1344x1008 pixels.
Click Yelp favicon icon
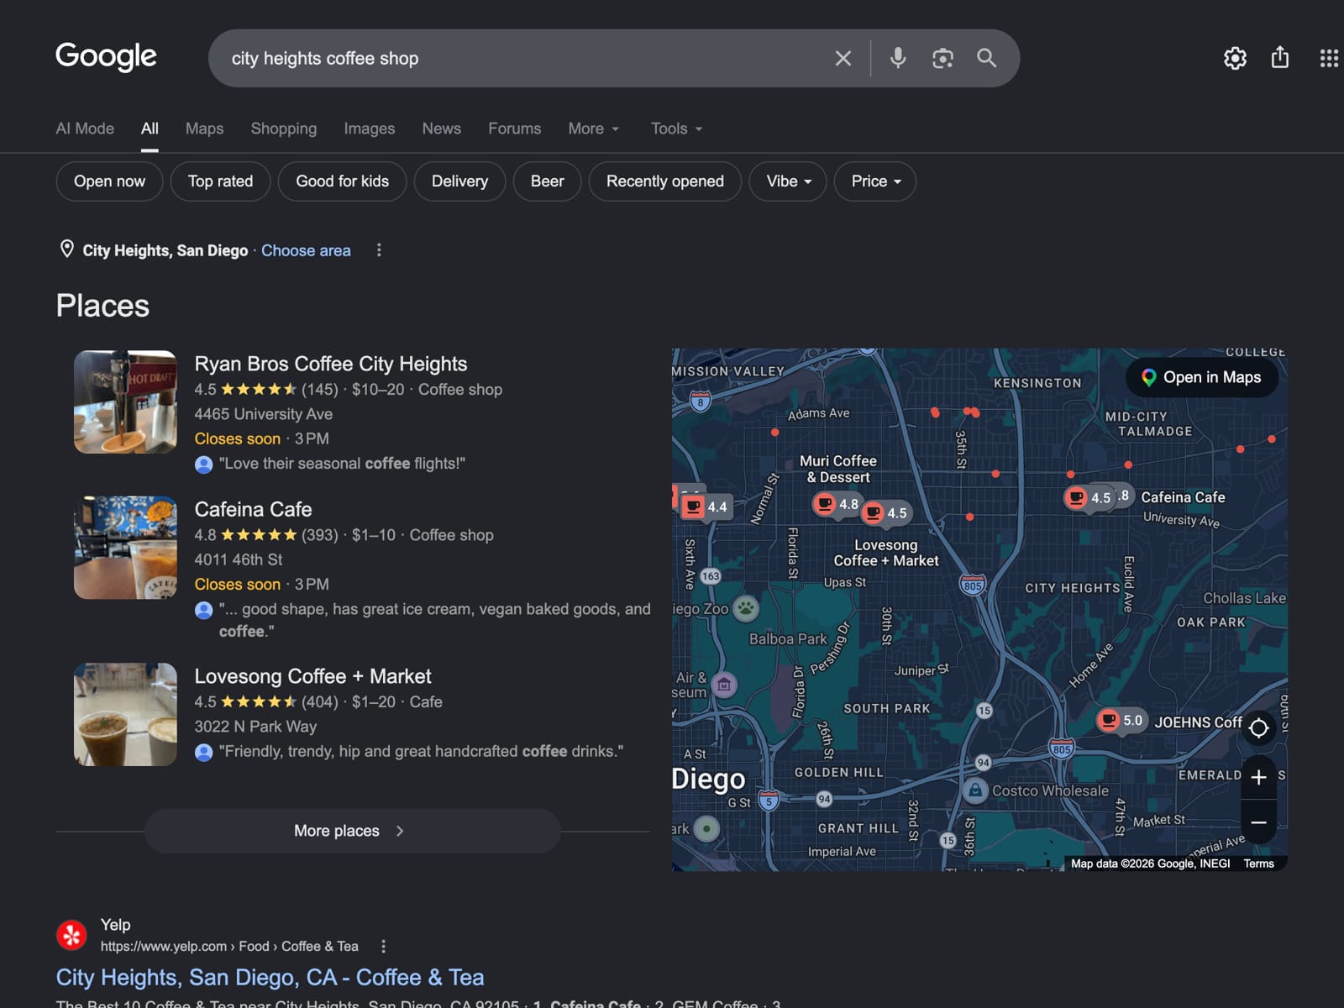(71, 934)
